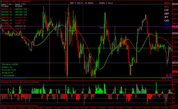Click the 'USDCAD / 105' row
The height and width of the screenshot is (109, 178).
coord(21,15)
